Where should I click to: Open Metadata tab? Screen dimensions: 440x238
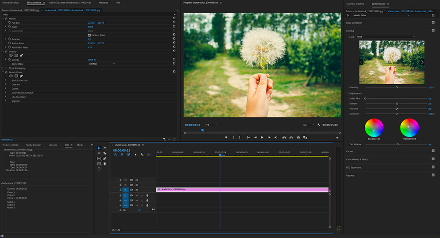[103, 3]
